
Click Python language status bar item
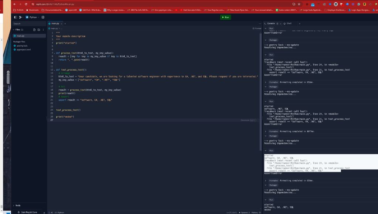pyautogui.click(x=60, y=213)
